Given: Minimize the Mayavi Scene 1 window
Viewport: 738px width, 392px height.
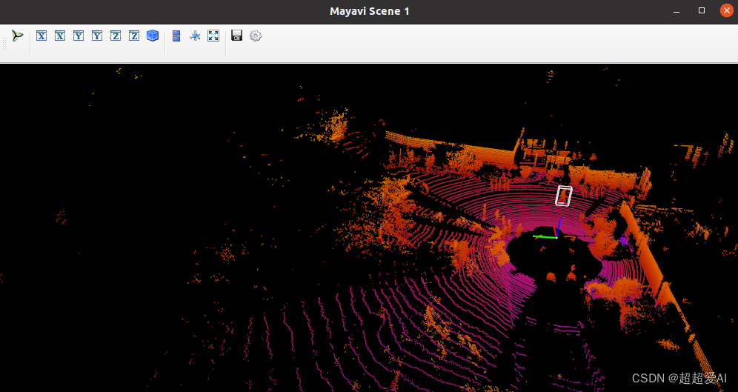Looking at the screenshot, I should pos(676,11).
